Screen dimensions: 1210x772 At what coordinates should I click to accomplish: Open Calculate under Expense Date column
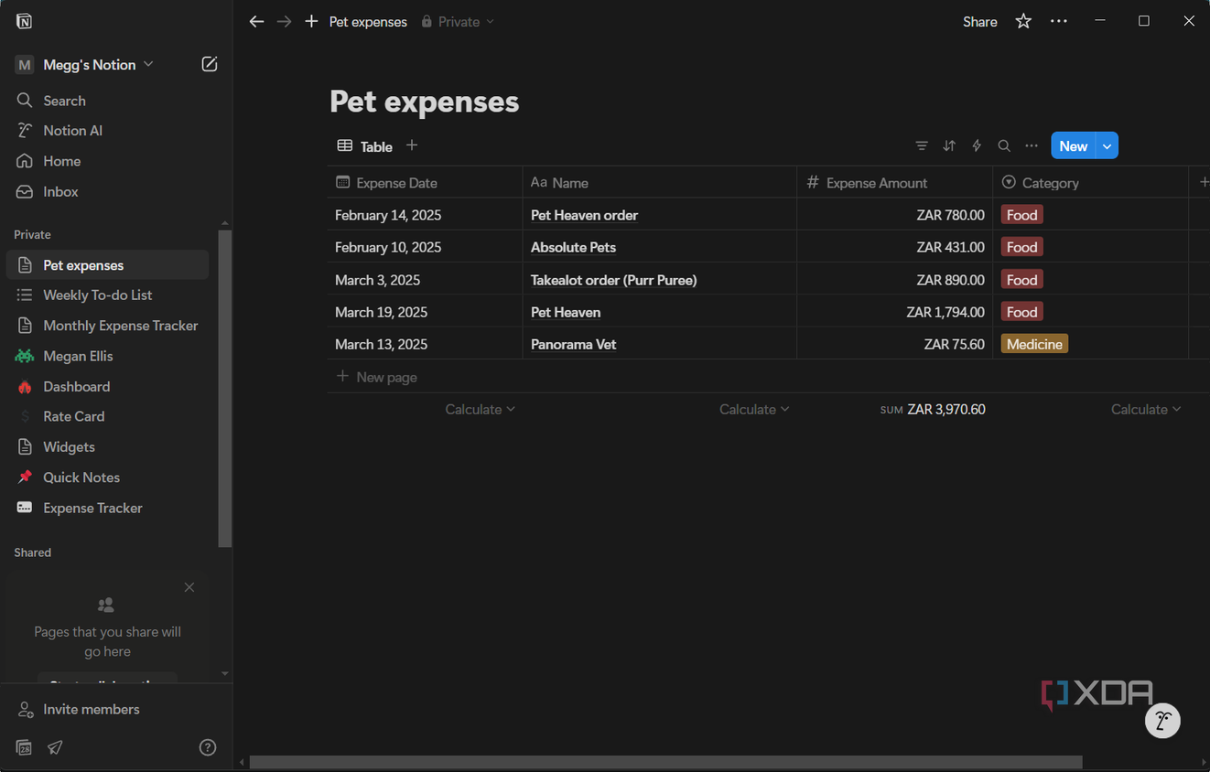[480, 409]
